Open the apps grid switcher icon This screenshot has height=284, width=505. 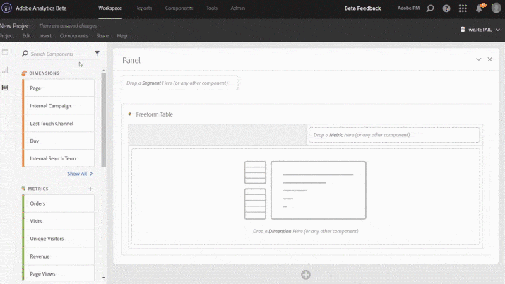463,8
